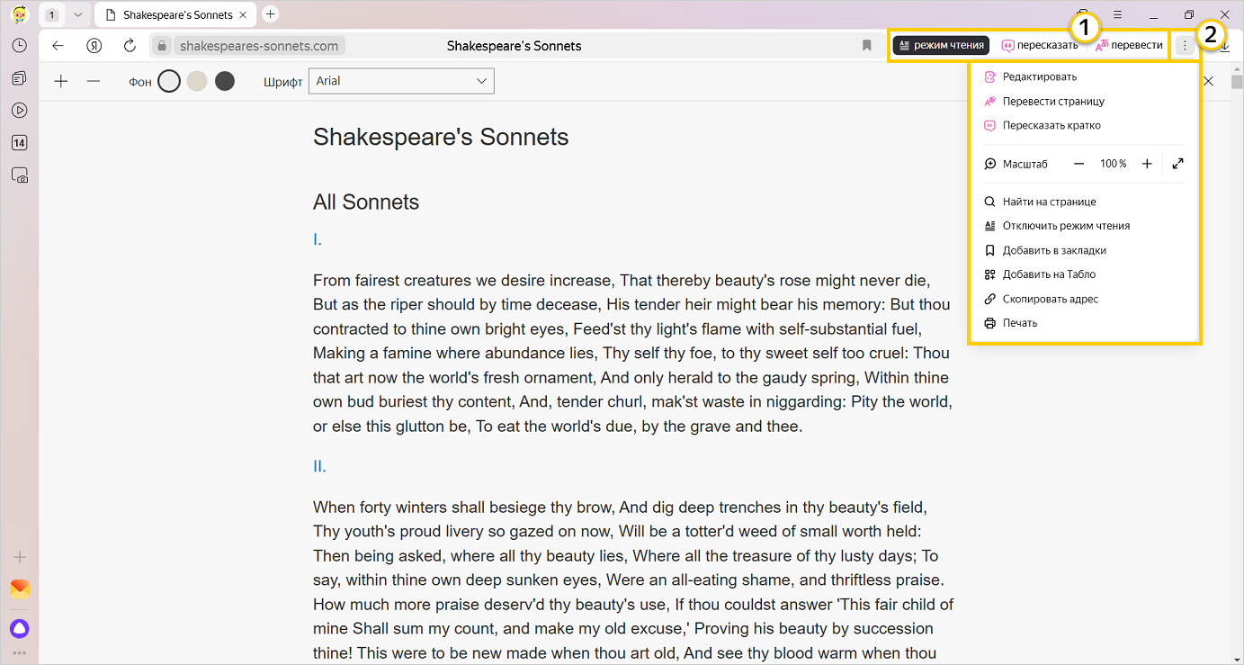Close the reader mode toolbar

[x=1209, y=81]
